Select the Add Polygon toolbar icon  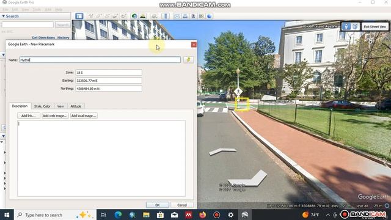click(99, 16)
